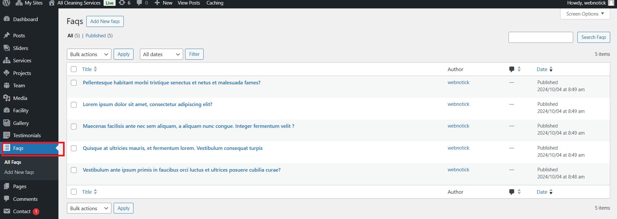Open the Sliders sidebar icon
Viewport: 617px width, 219px height.
(6, 48)
